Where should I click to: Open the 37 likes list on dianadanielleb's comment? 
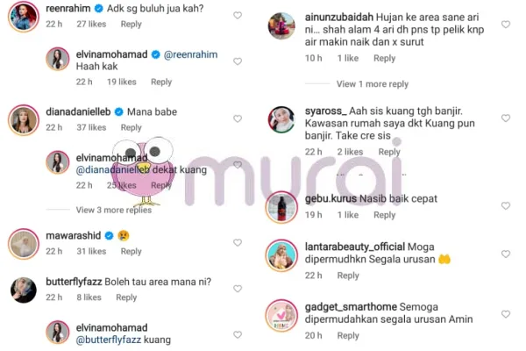click(91, 127)
